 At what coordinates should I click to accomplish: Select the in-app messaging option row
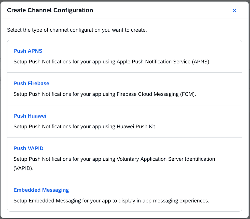(112, 200)
